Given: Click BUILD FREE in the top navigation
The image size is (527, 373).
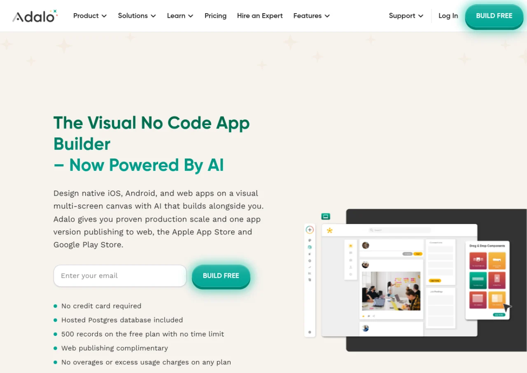Looking at the screenshot, I should tap(494, 16).
